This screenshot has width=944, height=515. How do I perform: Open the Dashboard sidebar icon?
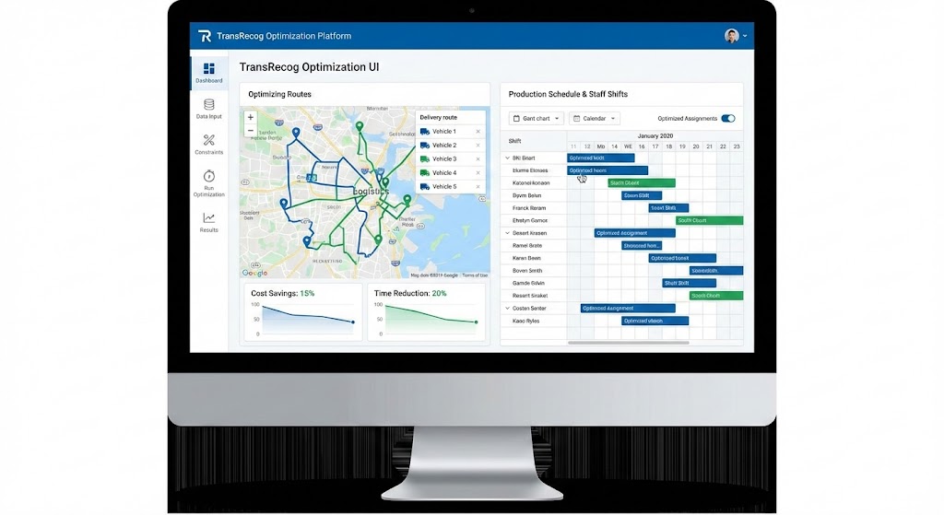point(209,69)
